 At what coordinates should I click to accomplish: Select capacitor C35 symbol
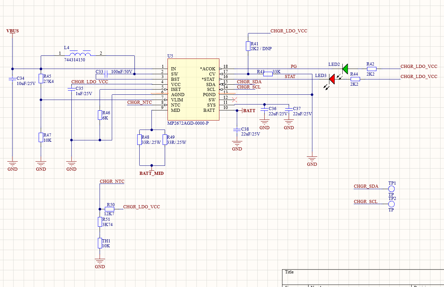coord(71,89)
